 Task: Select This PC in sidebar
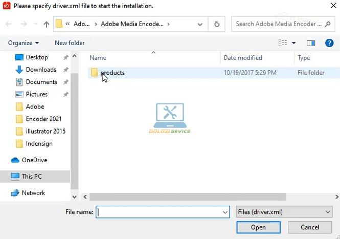32,177
